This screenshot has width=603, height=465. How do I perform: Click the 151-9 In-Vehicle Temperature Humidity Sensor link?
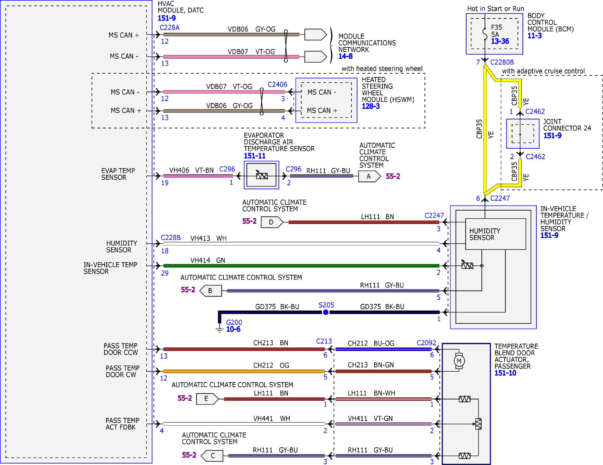(x=549, y=235)
